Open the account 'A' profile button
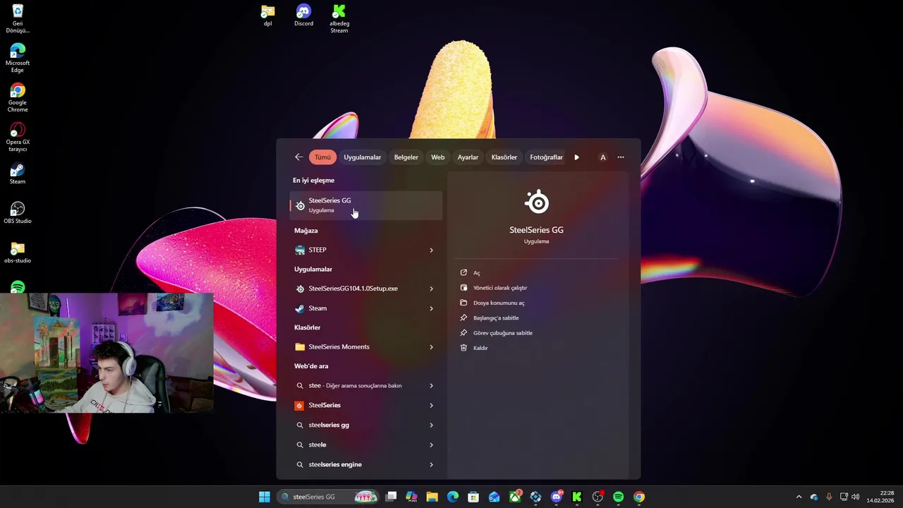Screen dimensions: 903x508 click(x=602, y=157)
